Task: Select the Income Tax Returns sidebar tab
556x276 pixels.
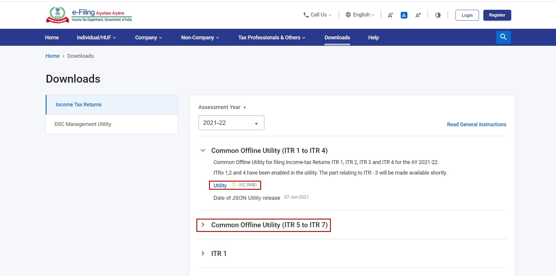Action: [x=79, y=104]
